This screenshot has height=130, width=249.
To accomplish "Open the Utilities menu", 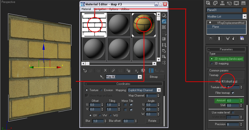I will pyautogui.click(x=125, y=9).
